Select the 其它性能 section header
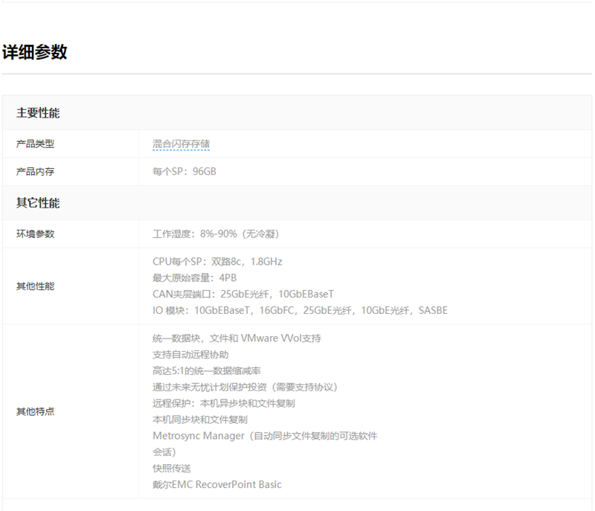 (38, 203)
